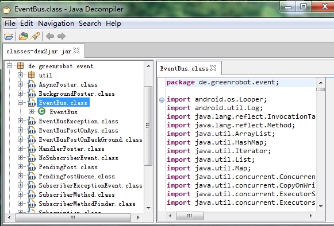Click the Search pen toolbar icon
The height and width of the screenshot is (226, 334).
click(36, 36)
